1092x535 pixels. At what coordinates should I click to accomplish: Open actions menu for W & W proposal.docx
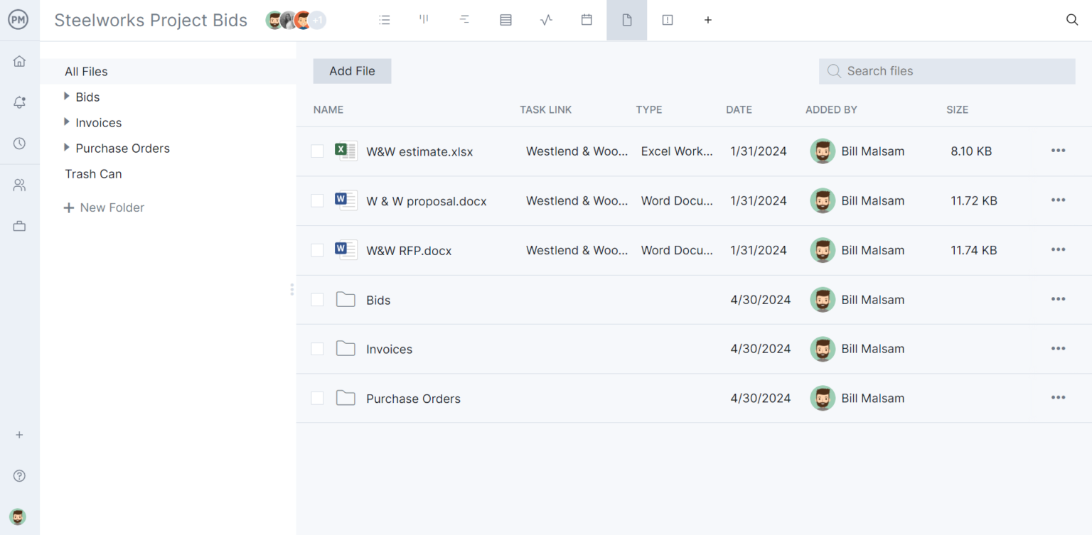pos(1058,200)
